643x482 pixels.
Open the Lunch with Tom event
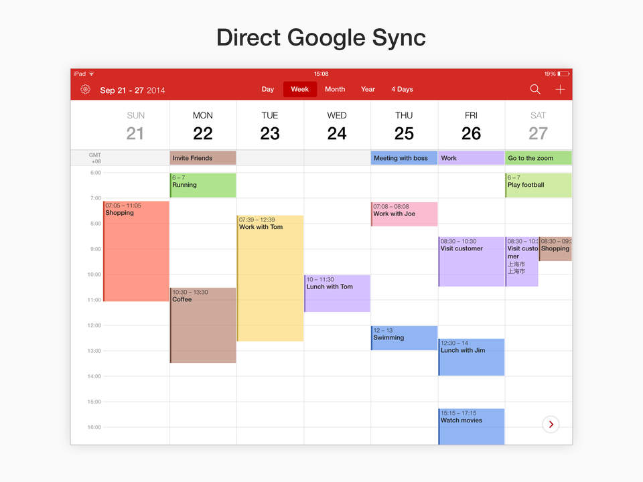[x=337, y=293]
